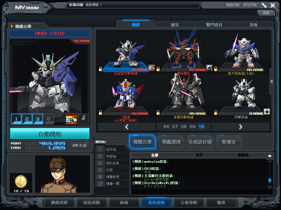Screen dimensions: 281x210
Task: Open 戰艦選擇 button
Action: click(x=171, y=142)
